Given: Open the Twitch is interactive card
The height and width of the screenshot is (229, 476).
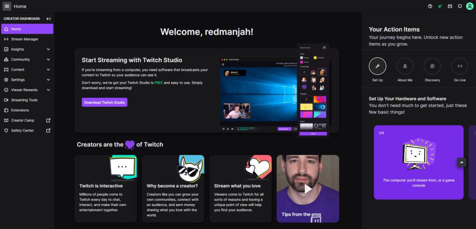Looking at the screenshot, I should click(106, 189).
